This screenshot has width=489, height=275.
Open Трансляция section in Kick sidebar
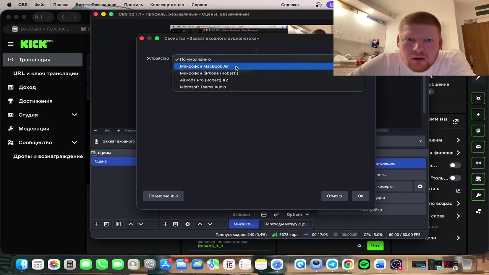(42, 60)
